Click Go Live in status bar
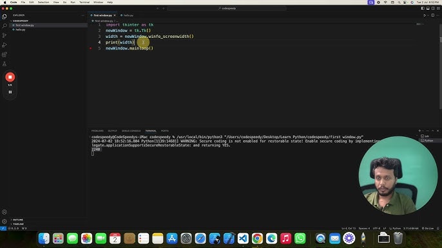442x248 pixels. click(x=428, y=228)
